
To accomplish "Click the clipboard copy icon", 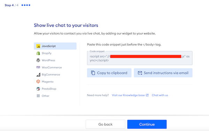I will pyautogui.click(x=93, y=73).
